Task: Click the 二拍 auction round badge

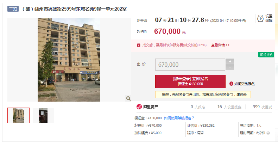Action: pos(13,9)
